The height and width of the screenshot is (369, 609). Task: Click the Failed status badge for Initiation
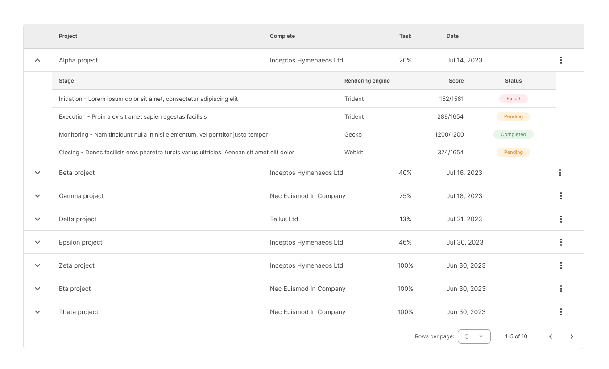pos(513,99)
